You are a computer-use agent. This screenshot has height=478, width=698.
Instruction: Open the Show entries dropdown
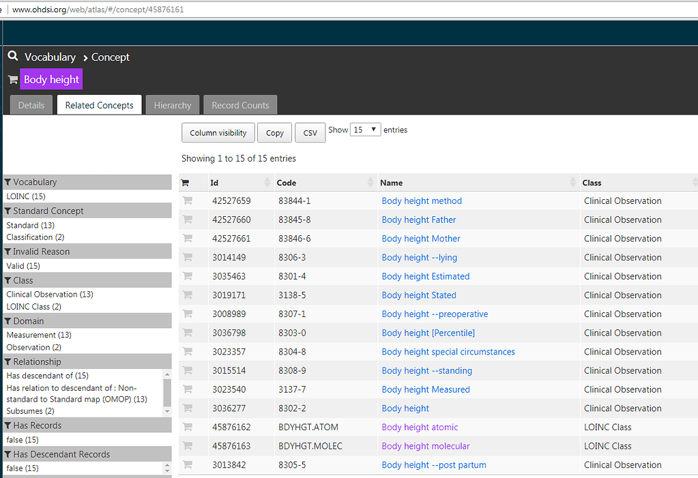point(365,129)
